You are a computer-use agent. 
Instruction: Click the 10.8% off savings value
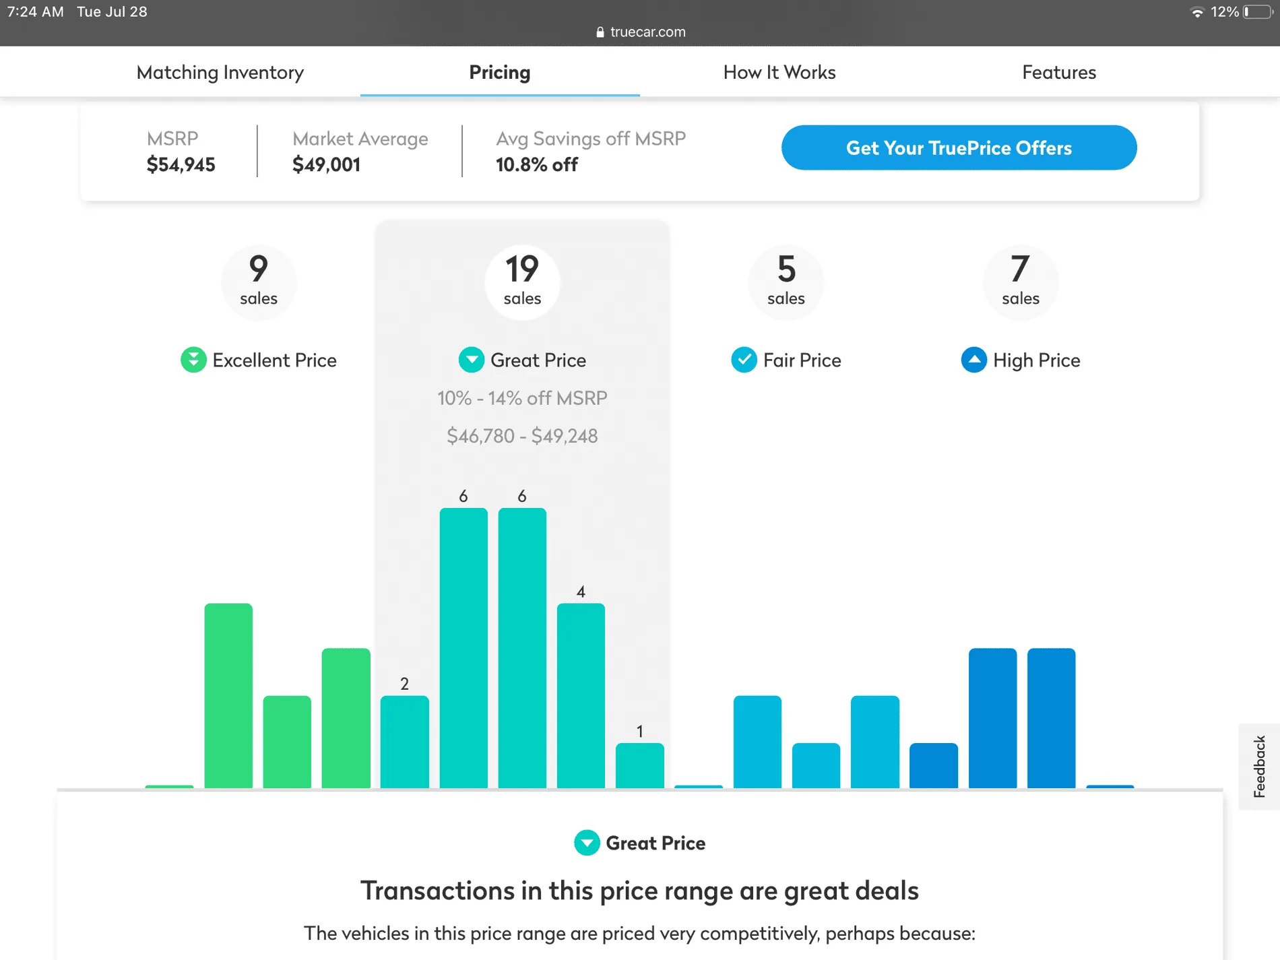point(537,164)
